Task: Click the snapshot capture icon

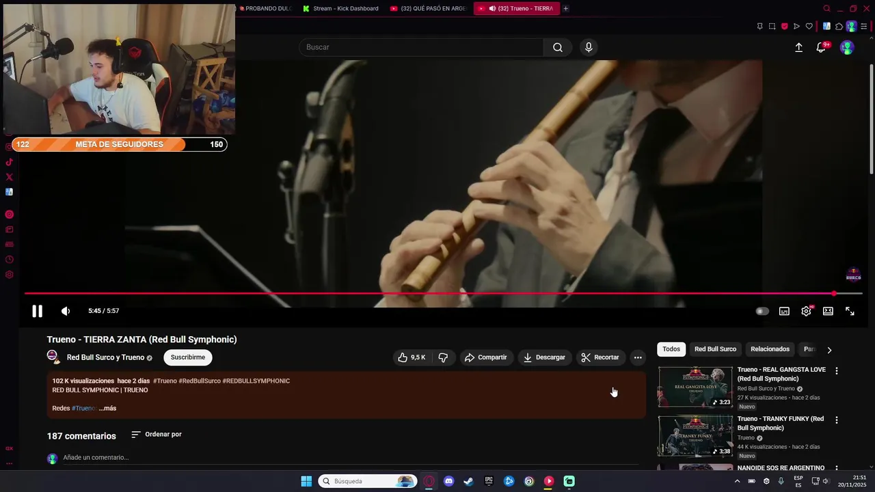Action: coord(772,27)
